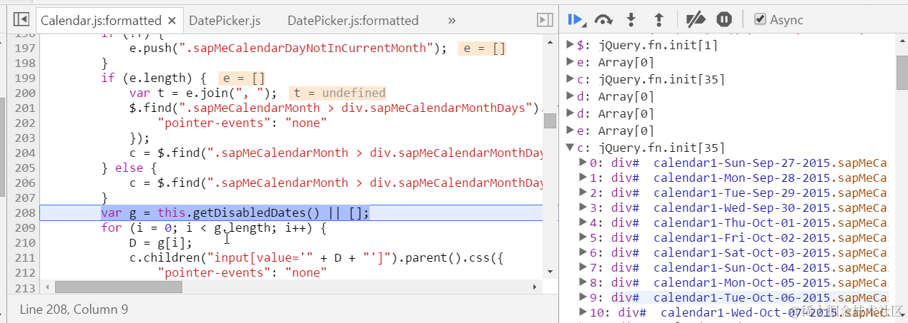The height and width of the screenshot is (323, 908).
Task: Click the scope pane vertical scrollbar thumb
Action: [902, 73]
